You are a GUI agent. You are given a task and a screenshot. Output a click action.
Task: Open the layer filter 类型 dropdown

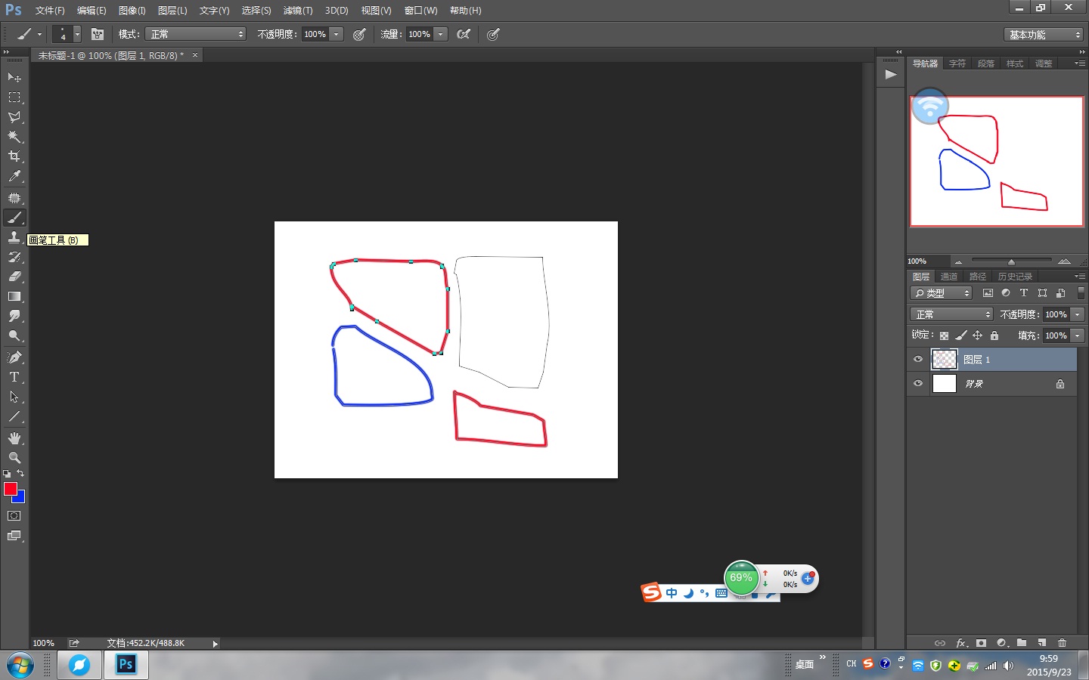point(942,293)
